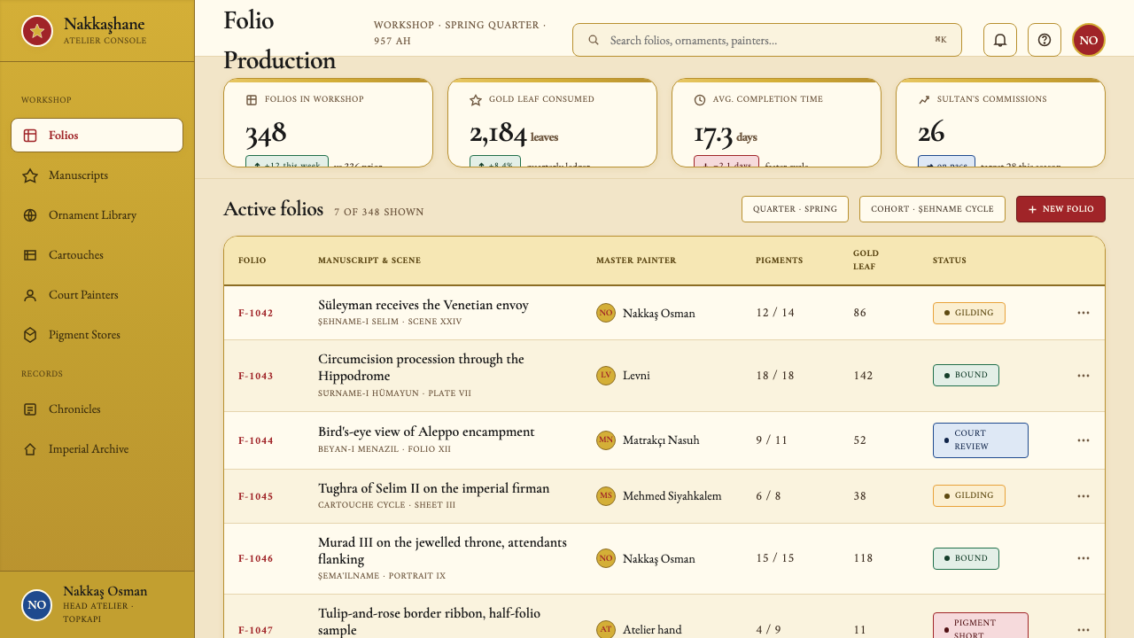
Task: Click the Gilding status badge on F-1045
Action: click(x=969, y=495)
